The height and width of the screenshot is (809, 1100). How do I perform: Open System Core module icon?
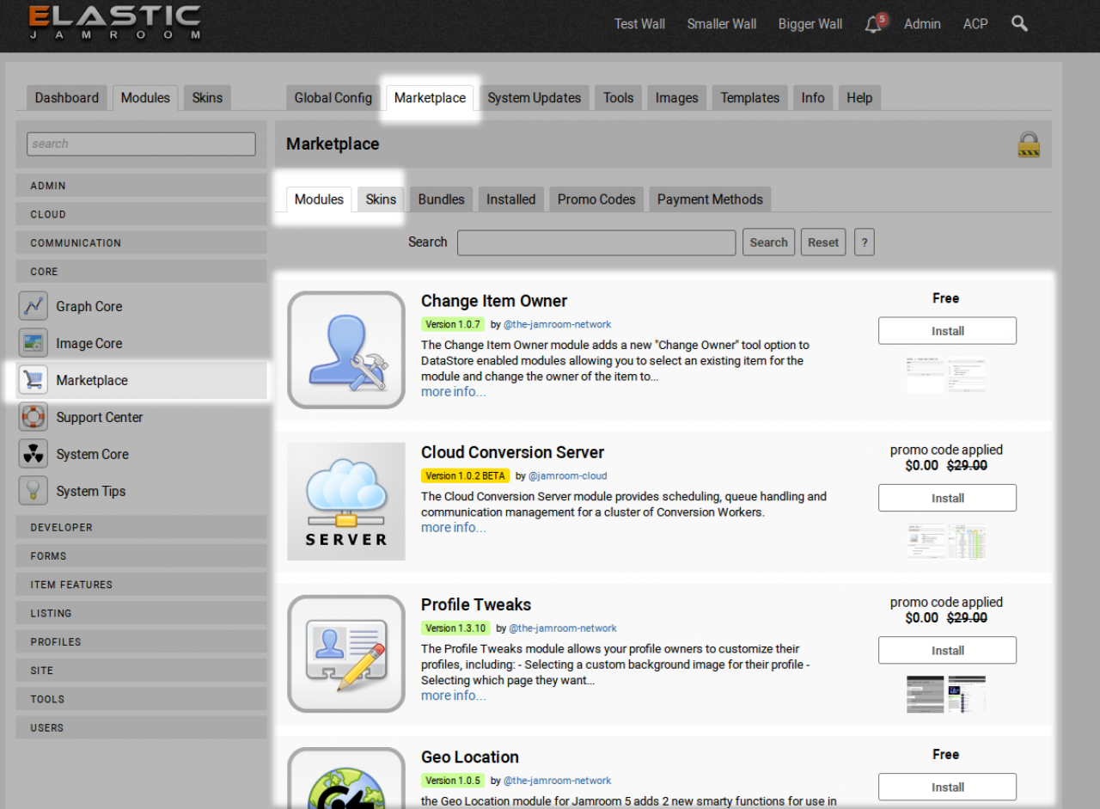click(34, 454)
